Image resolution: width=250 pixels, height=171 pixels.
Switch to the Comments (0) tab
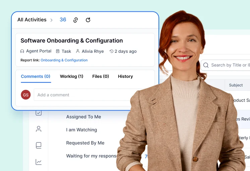click(36, 76)
